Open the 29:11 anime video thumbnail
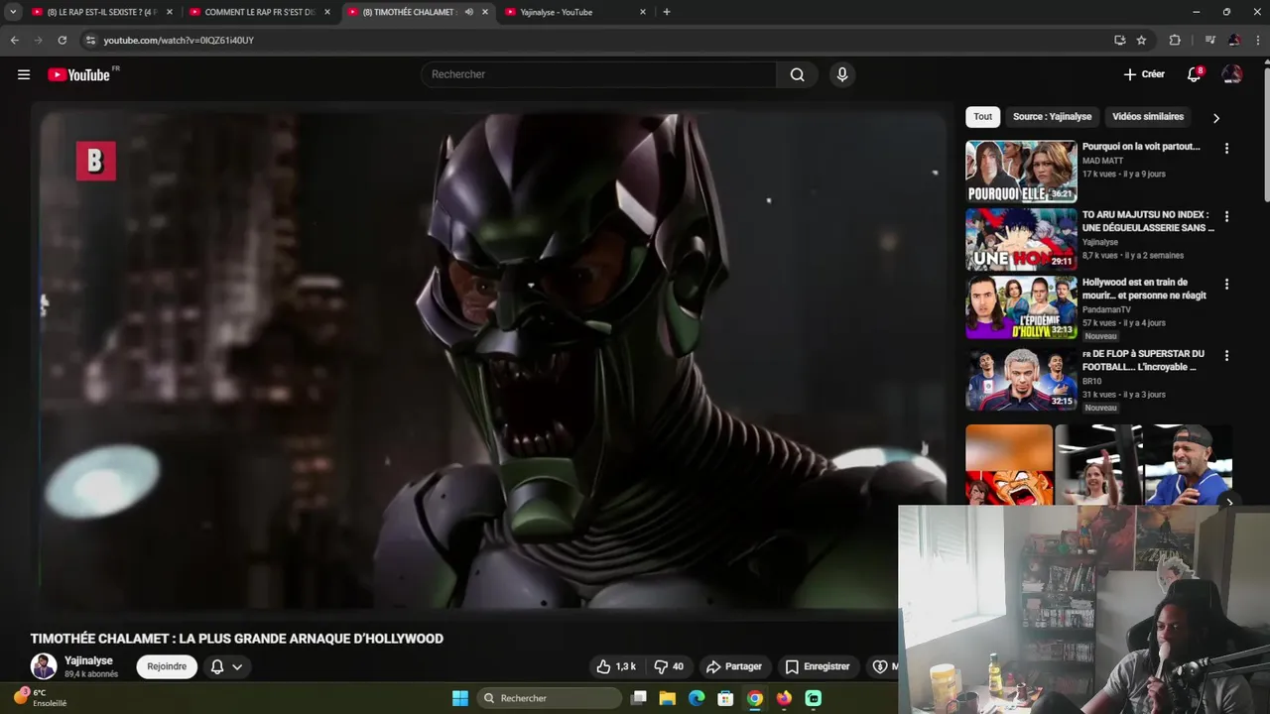This screenshot has height=714, width=1270. click(x=1021, y=239)
